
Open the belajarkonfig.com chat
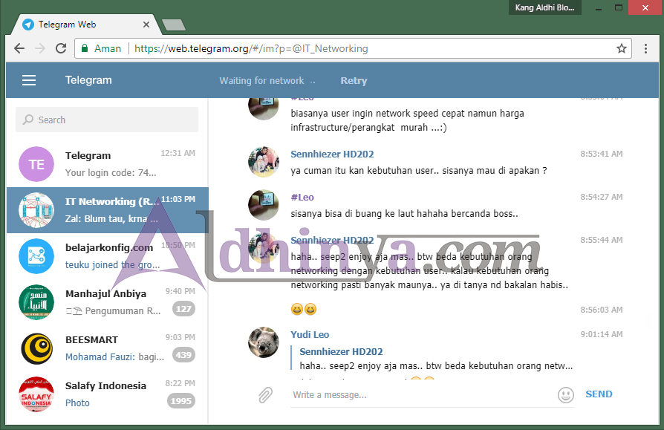(x=107, y=256)
